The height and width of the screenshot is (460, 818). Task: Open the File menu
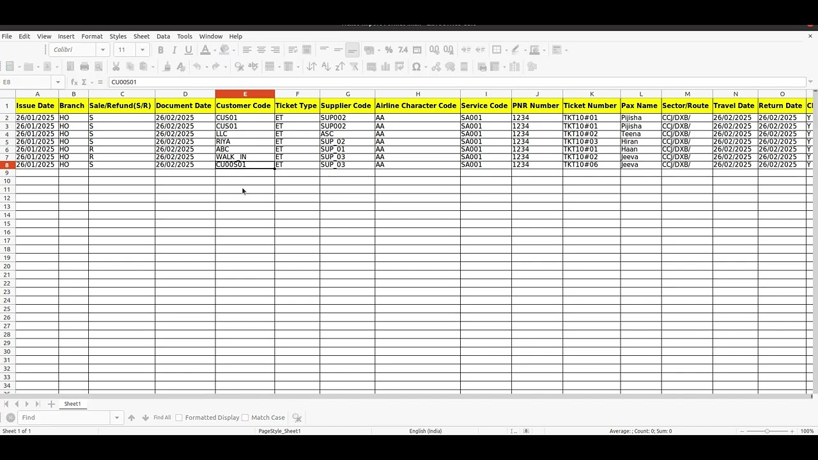[7, 36]
